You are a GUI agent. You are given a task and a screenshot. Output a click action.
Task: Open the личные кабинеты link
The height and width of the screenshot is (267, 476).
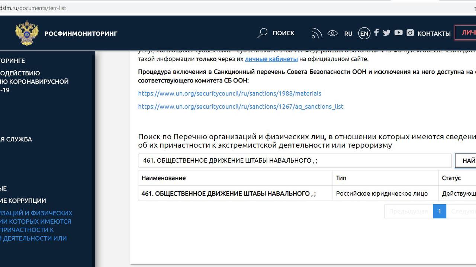[x=271, y=59]
